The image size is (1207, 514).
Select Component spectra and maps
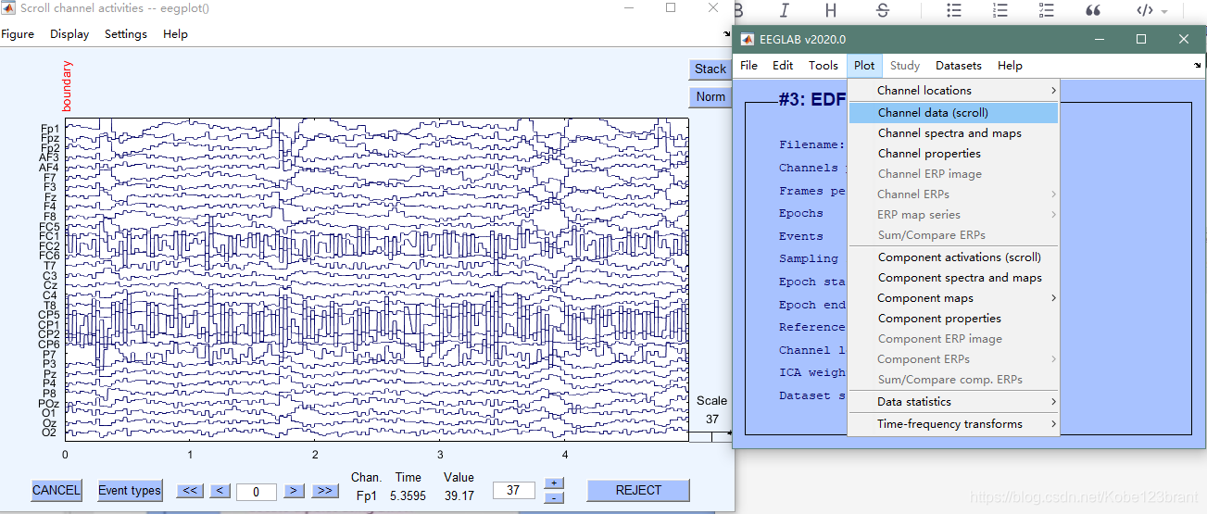953,278
